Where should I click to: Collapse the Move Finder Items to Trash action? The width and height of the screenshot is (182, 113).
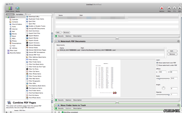coord(56,105)
